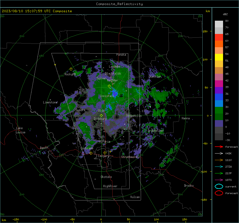Image resolution: width=239 pixels, height=223 pixels.
Task: Click the yellow diamond marker at radar center near Didsbury
Action: pyautogui.click(x=101, y=115)
